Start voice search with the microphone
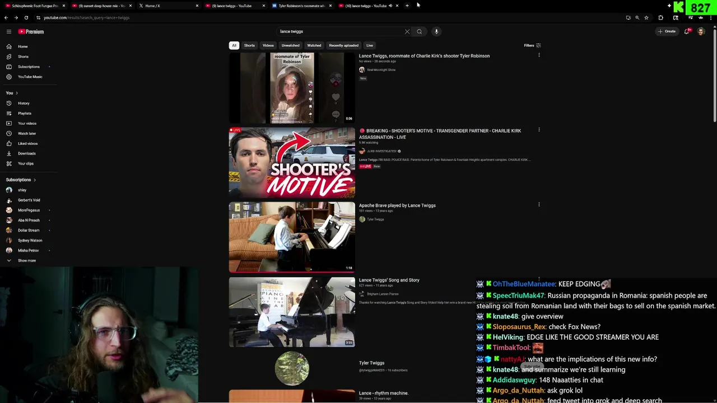The height and width of the screenshot is (403, 717). (436, 31)
